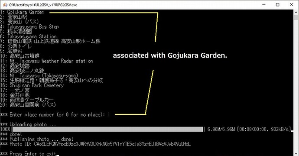Viewport: 299px width, 156px height.
Task: Click the vertical scrollbar track below the thumb
Action: pyautogui.click(x=296, y=86)
